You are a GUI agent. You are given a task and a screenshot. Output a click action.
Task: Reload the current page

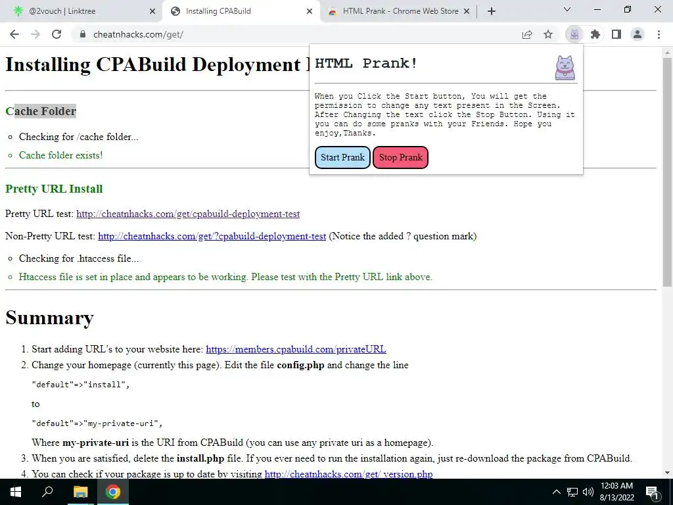[x=57, y=34]
